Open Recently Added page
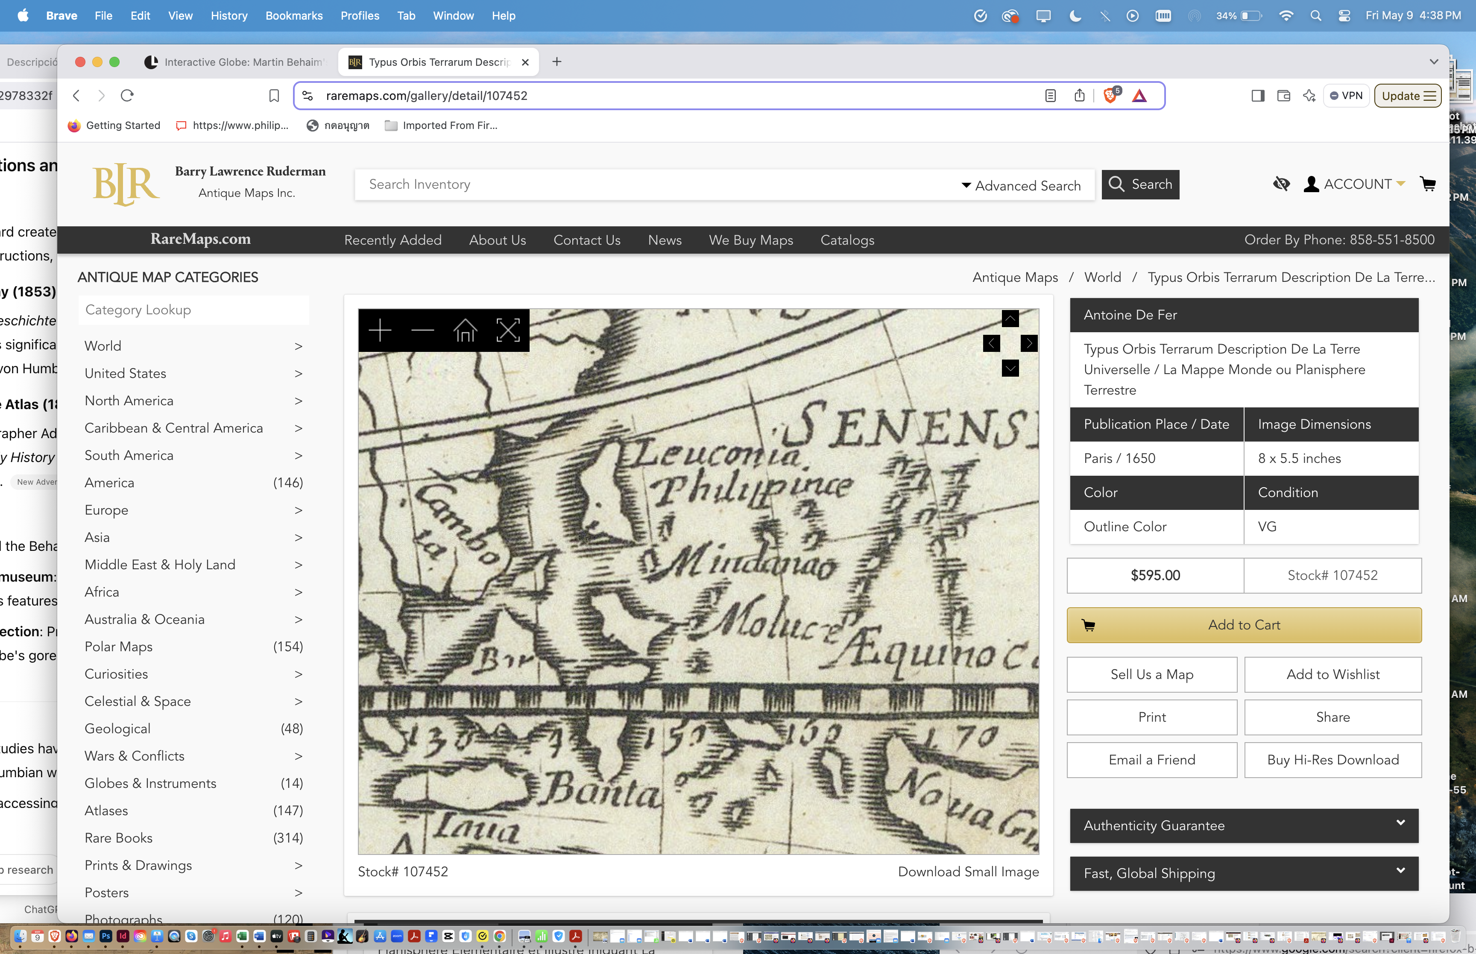 [x=392, y=240]
